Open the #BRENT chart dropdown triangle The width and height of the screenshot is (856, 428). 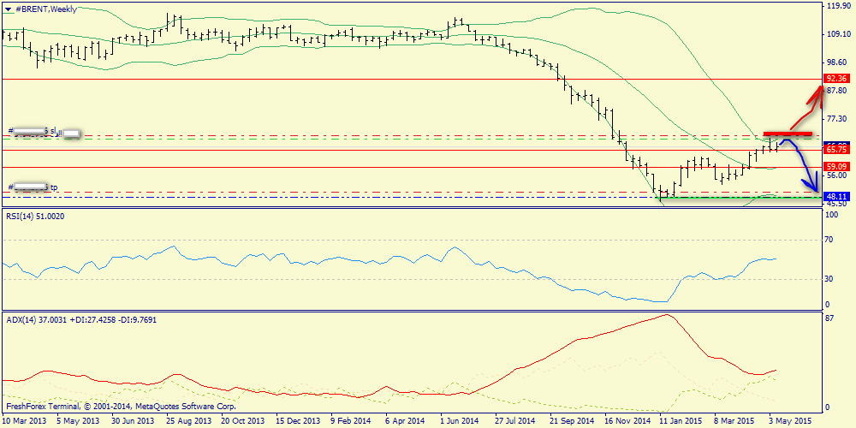[x=8, y=9]
